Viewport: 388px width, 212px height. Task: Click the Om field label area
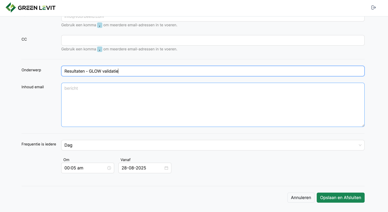[x=66, y=160]
